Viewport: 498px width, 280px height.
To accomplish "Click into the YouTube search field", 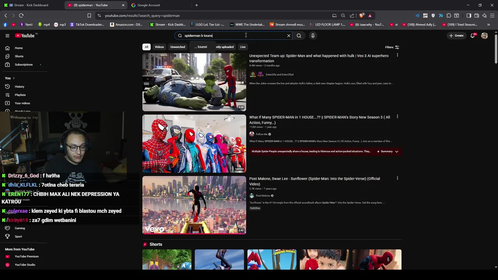I will [233, 35].
